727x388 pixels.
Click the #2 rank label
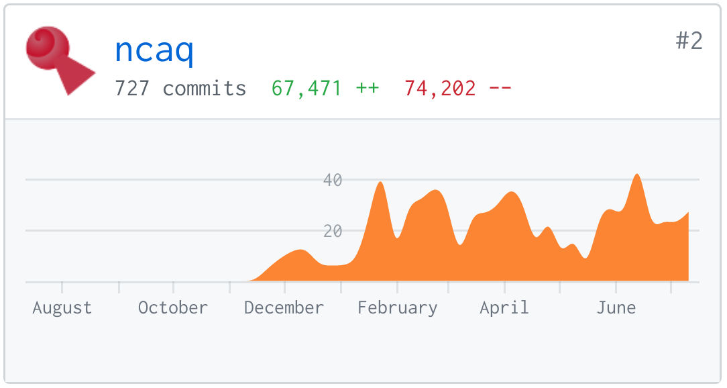click(x=689, y=41)
